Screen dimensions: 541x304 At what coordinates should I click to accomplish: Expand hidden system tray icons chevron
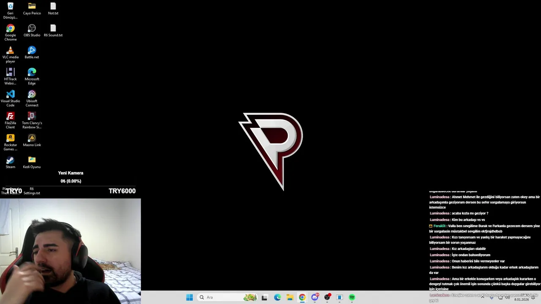[x=483, y=297]
